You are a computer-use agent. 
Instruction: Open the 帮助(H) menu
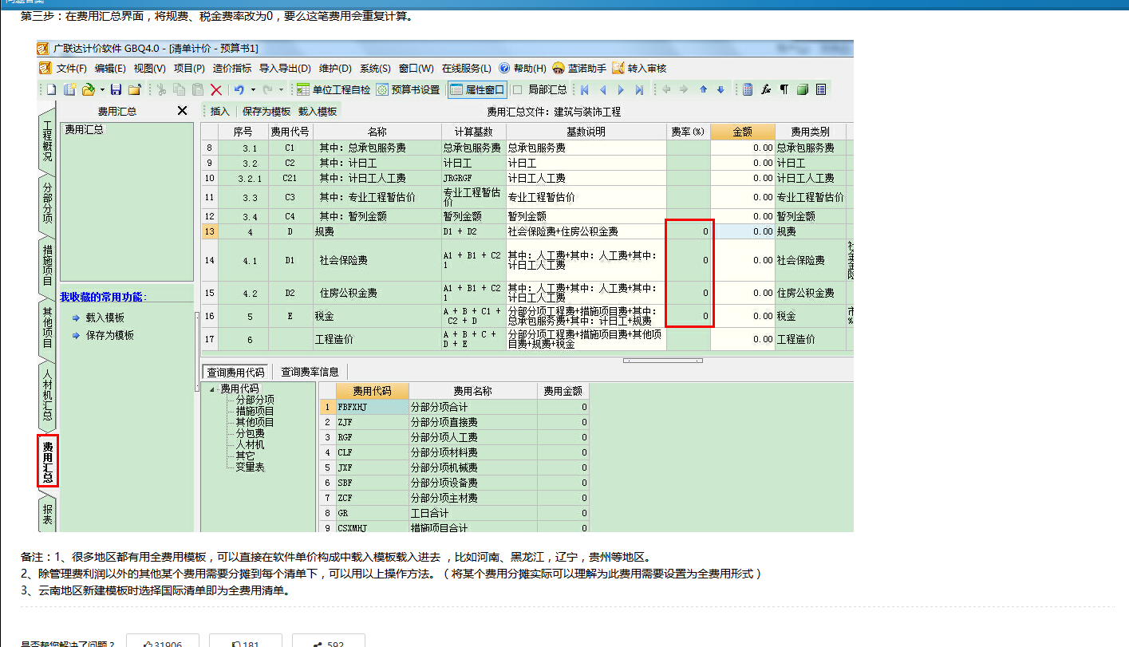(x=530, y=69)
